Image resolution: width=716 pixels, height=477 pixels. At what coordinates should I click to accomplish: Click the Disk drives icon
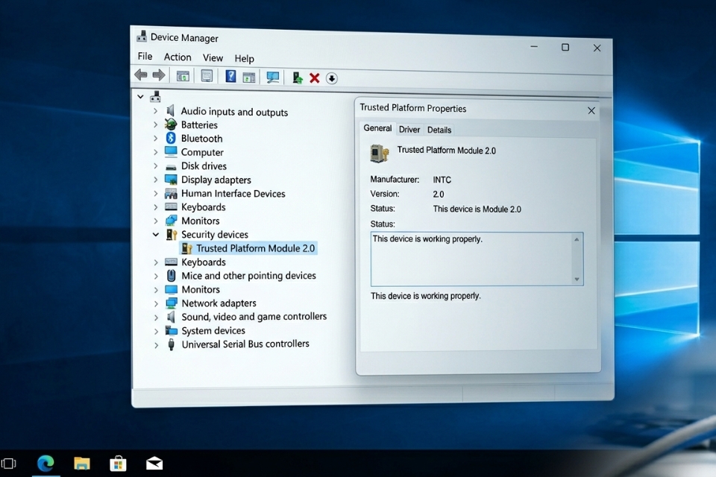(171, 167)
